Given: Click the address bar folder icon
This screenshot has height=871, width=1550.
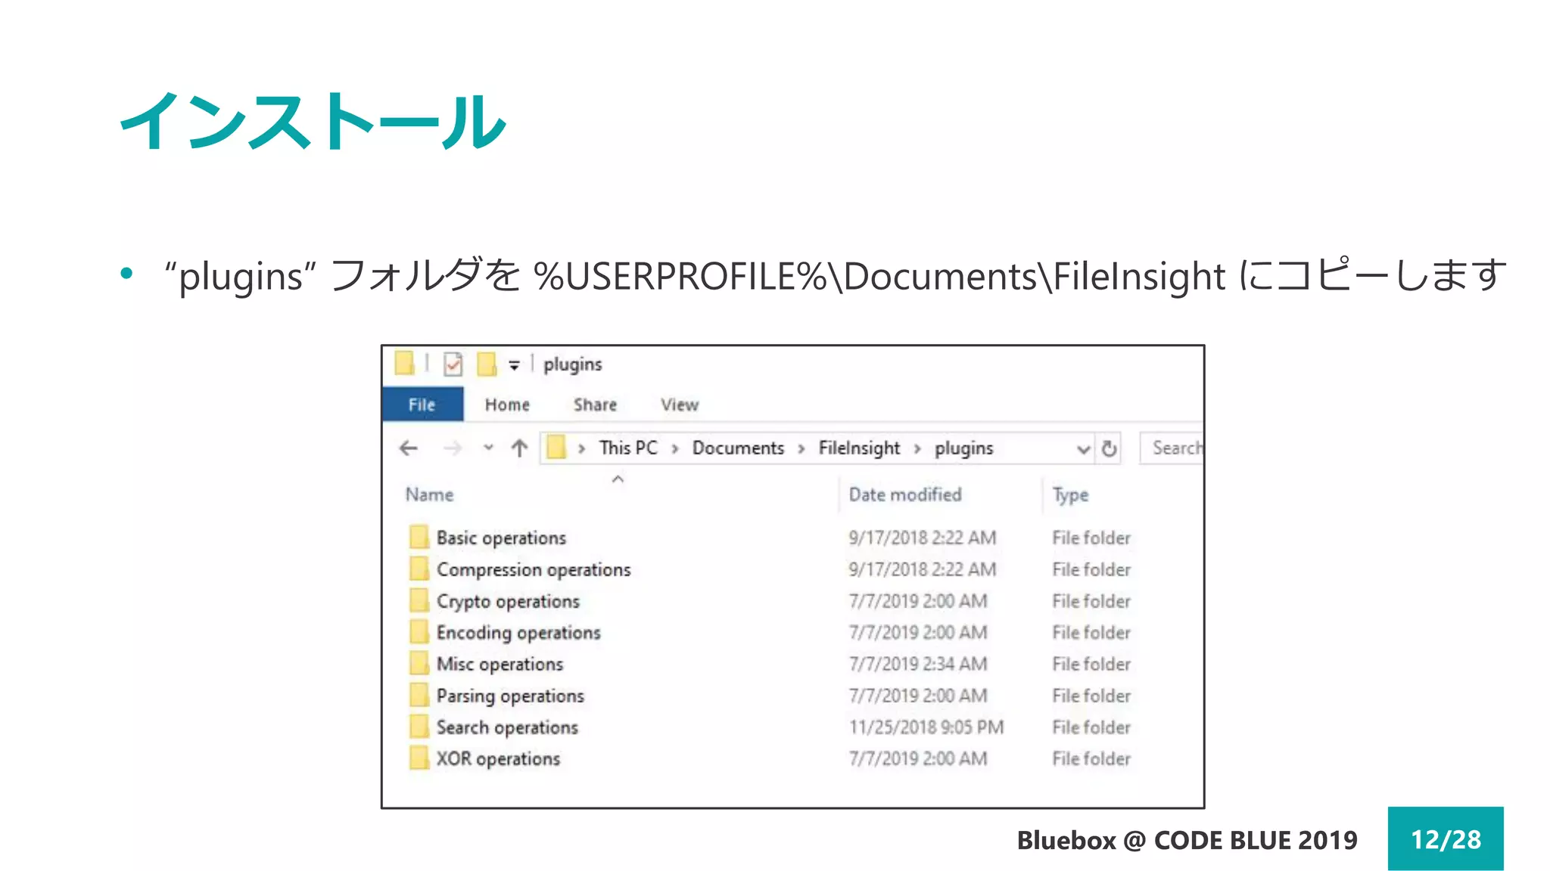Looking at the screenshot, I should [x=556, y=447].
